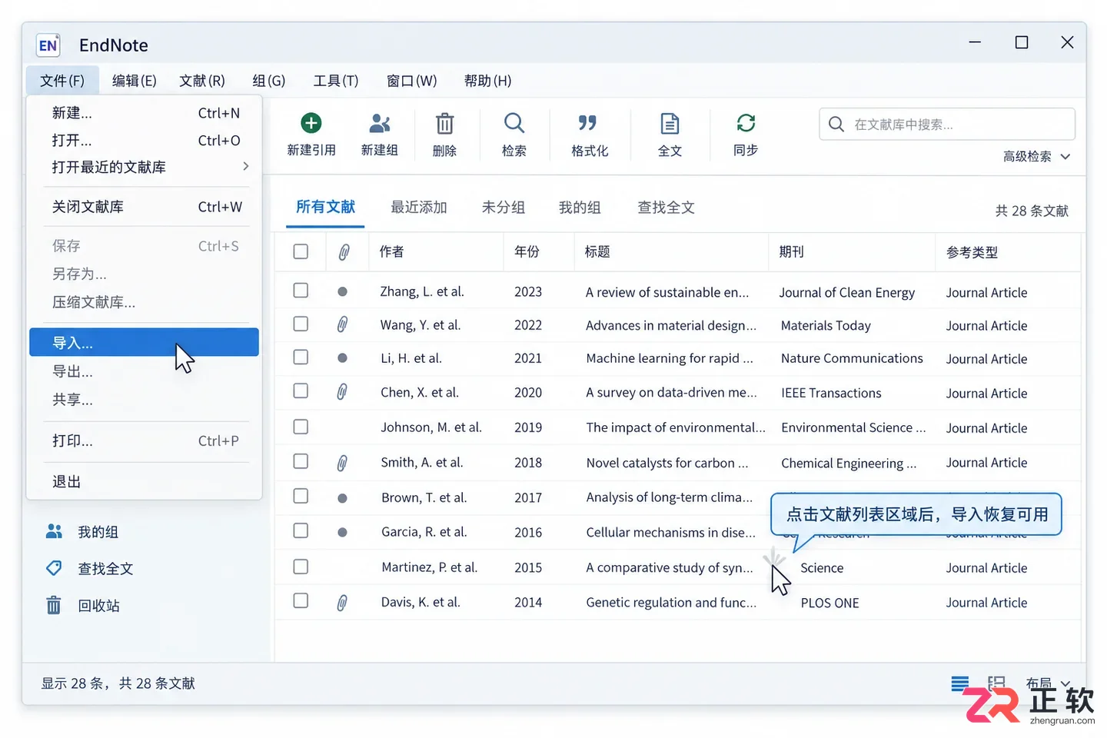
Task: Expand the 高级检索 dropdown
Action: 1037,157
